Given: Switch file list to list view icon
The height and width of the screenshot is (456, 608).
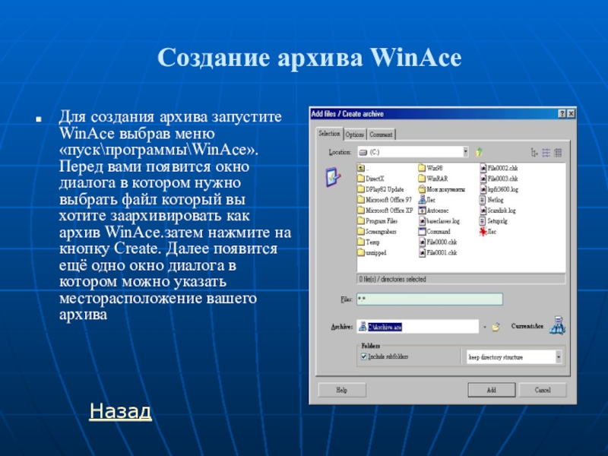Looking at the screenshot, I should pos(546,153).
